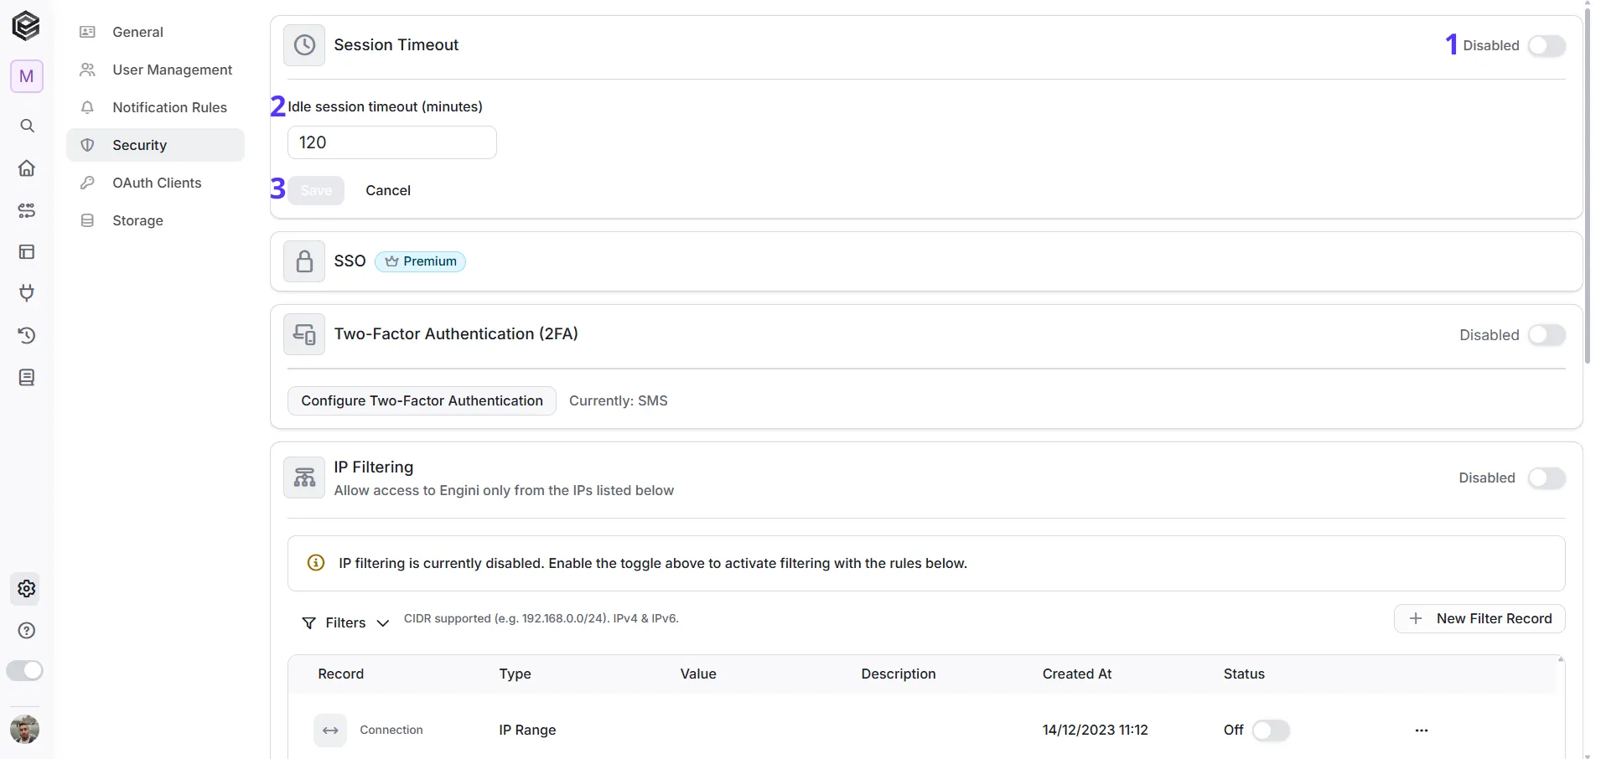Image resolution: width=1606 pixels, height=759 pixels.
Task: Open the user profile photo
Action: click(x=24, y=729)
